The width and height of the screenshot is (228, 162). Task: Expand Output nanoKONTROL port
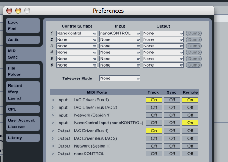coord(53,154)
